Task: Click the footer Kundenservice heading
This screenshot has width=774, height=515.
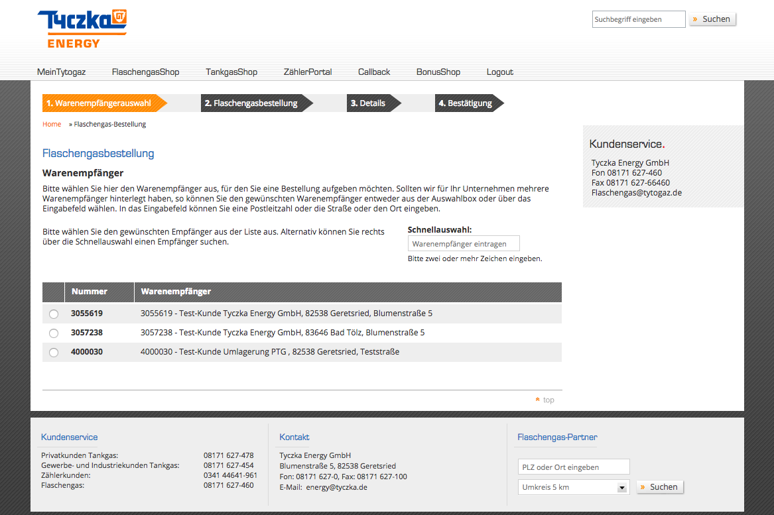Action: [69, 437]
